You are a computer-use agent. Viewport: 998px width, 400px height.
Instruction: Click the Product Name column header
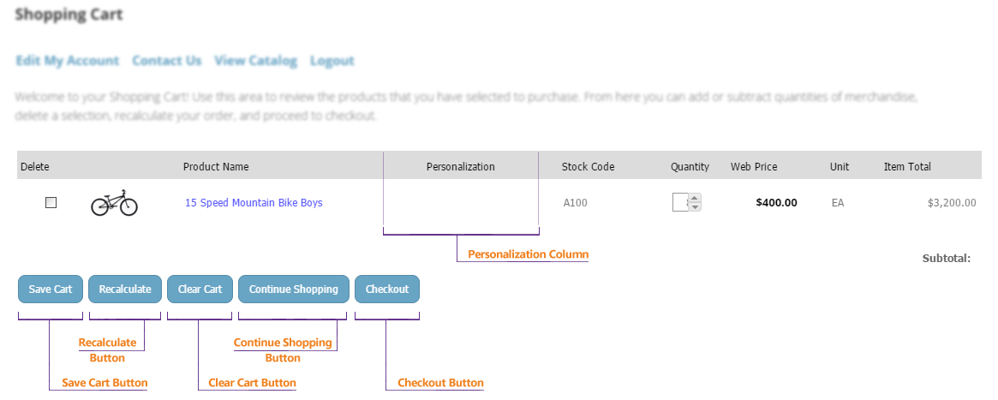click(x=216, y=167)
